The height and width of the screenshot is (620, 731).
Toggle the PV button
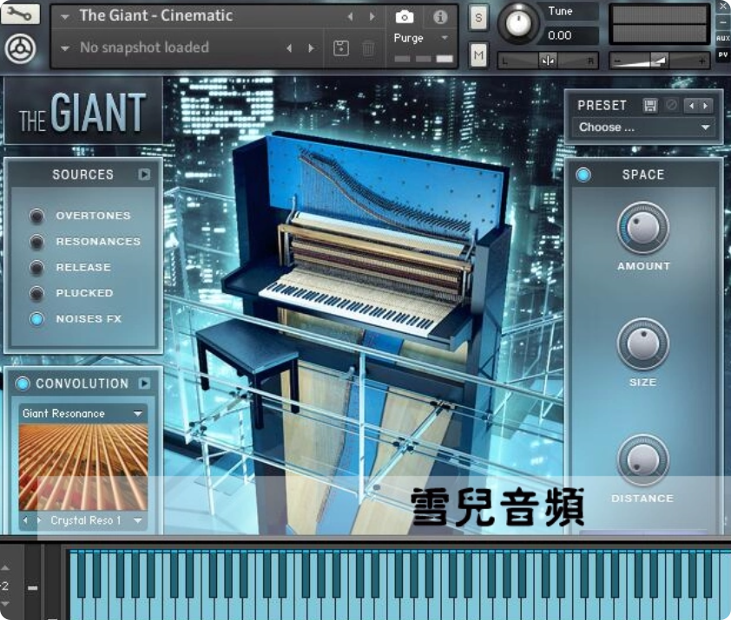tap(722, 55)
